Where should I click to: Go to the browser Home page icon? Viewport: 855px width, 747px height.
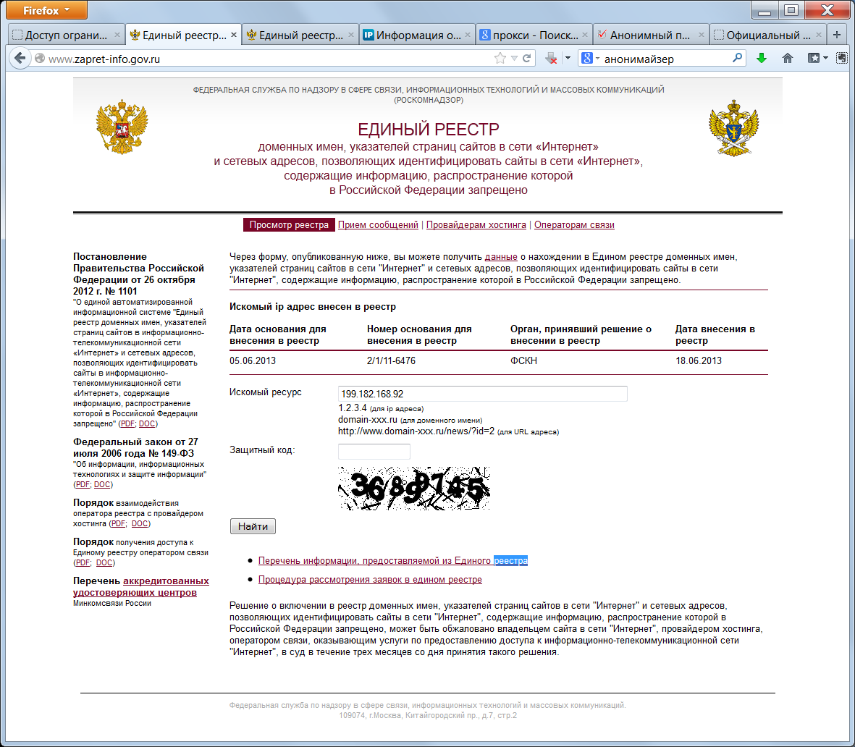[788, 59]
